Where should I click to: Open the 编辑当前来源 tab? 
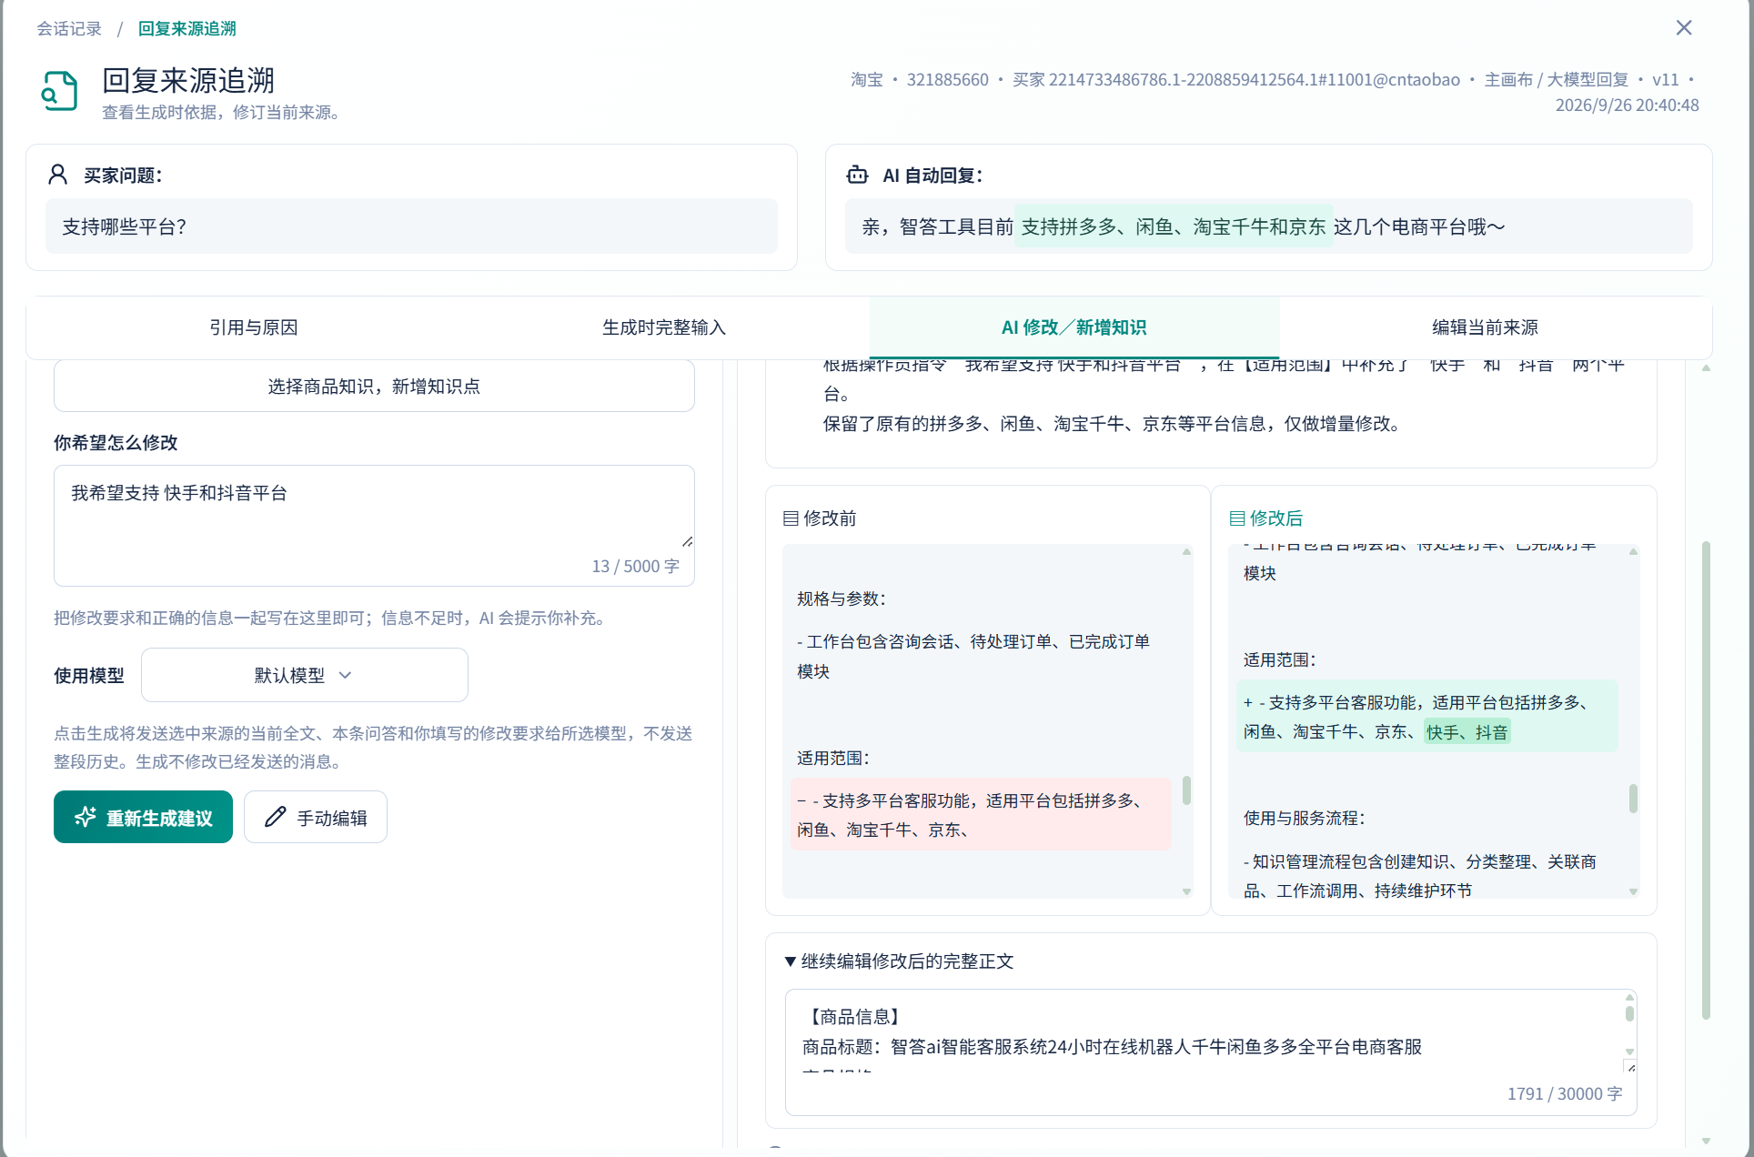(1485, 327)
